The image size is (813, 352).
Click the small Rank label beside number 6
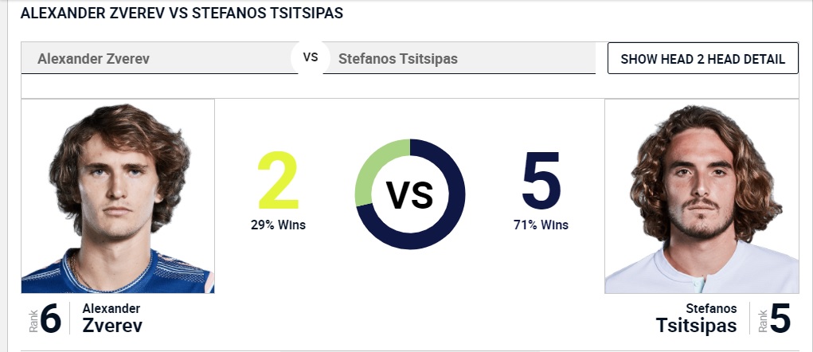33,320
